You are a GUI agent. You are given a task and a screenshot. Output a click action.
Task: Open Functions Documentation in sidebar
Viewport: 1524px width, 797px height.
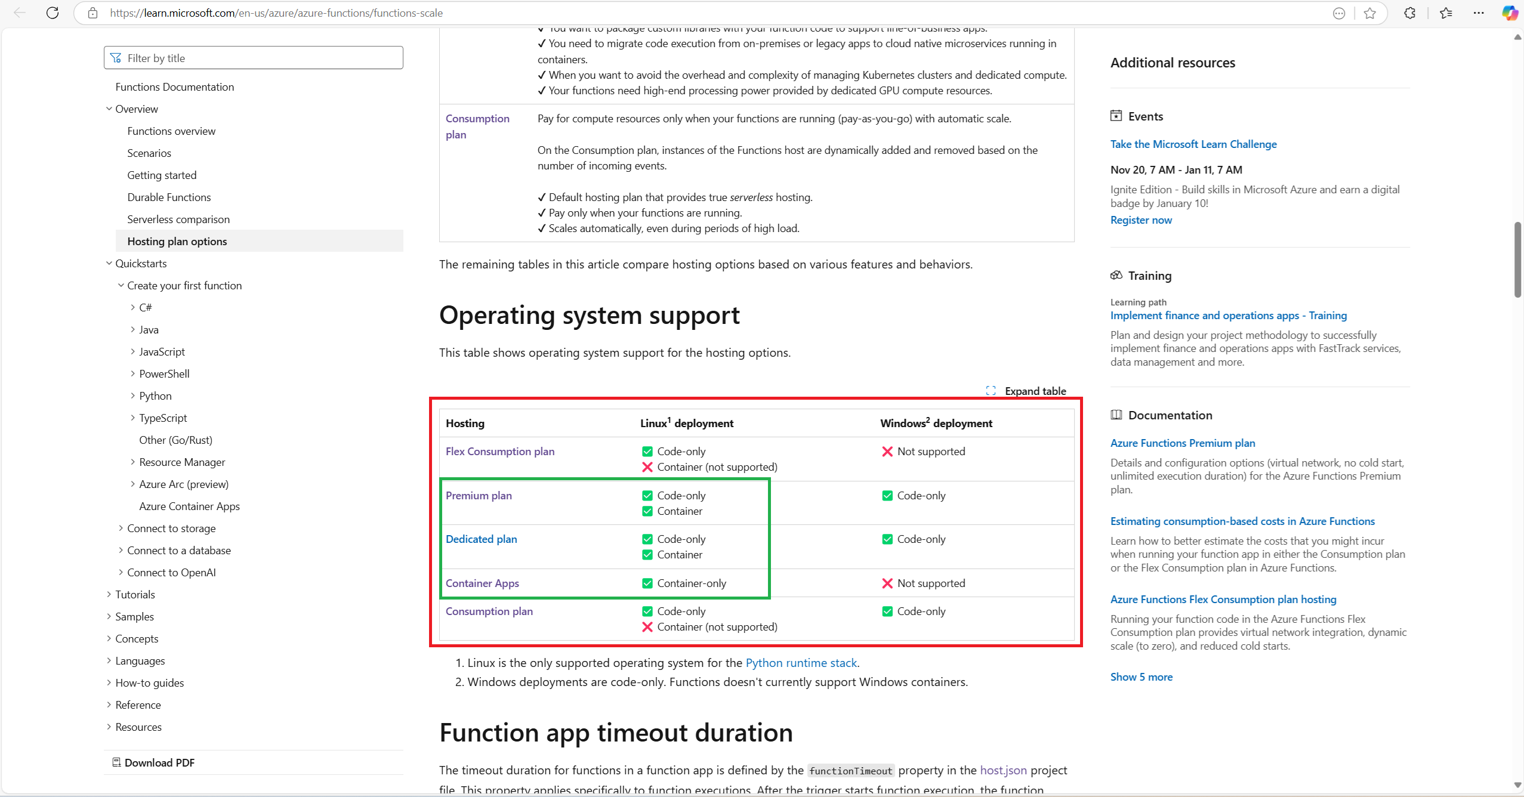point(175,87)
